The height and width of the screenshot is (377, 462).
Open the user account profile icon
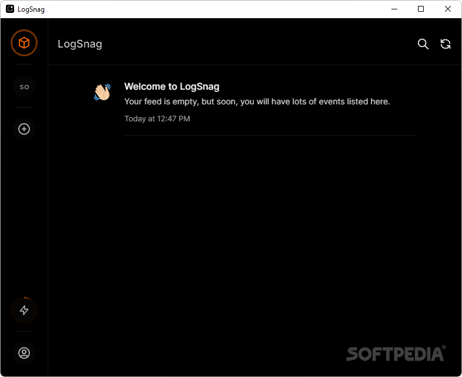(24, 353)
